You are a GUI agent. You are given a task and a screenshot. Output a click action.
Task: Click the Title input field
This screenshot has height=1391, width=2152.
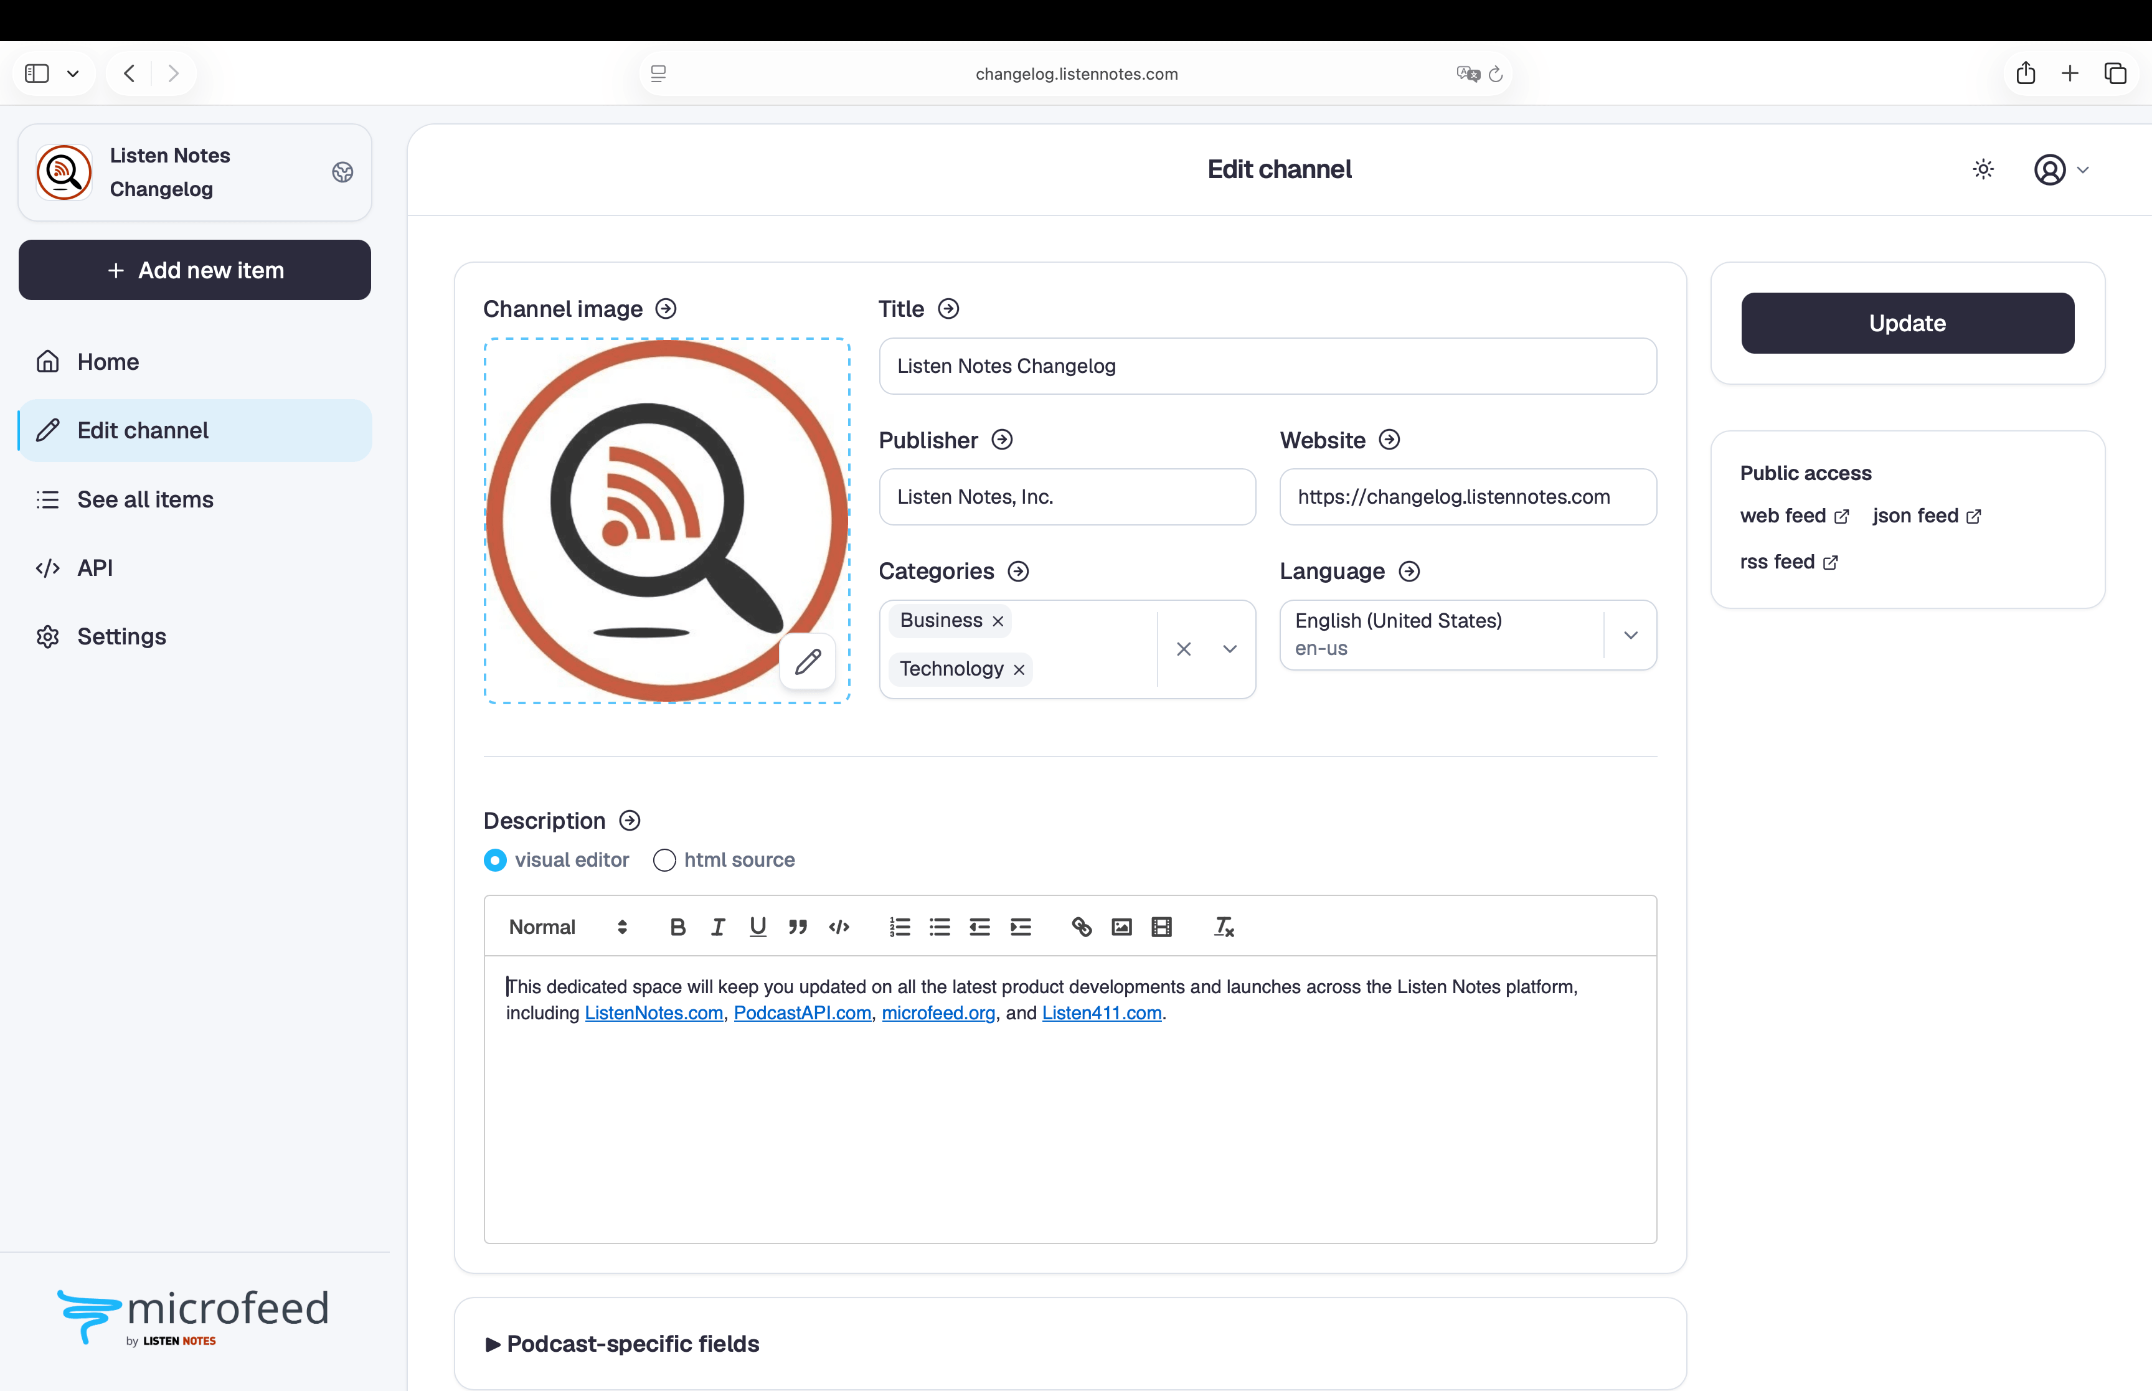pos(1267,366)
